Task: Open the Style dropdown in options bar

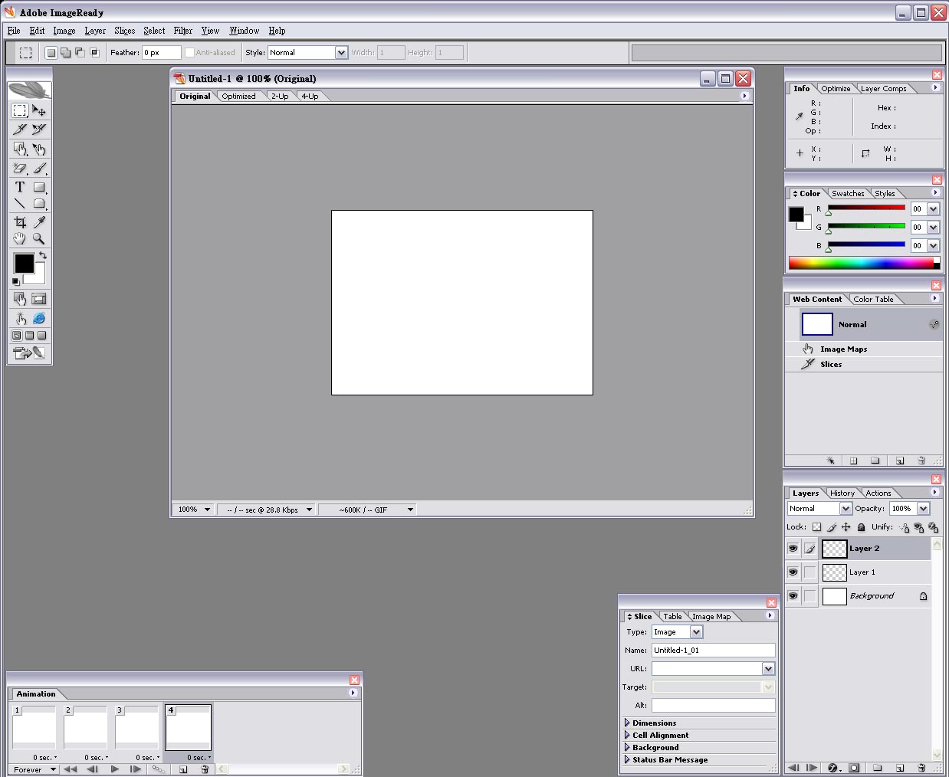Action: point(341,53)
